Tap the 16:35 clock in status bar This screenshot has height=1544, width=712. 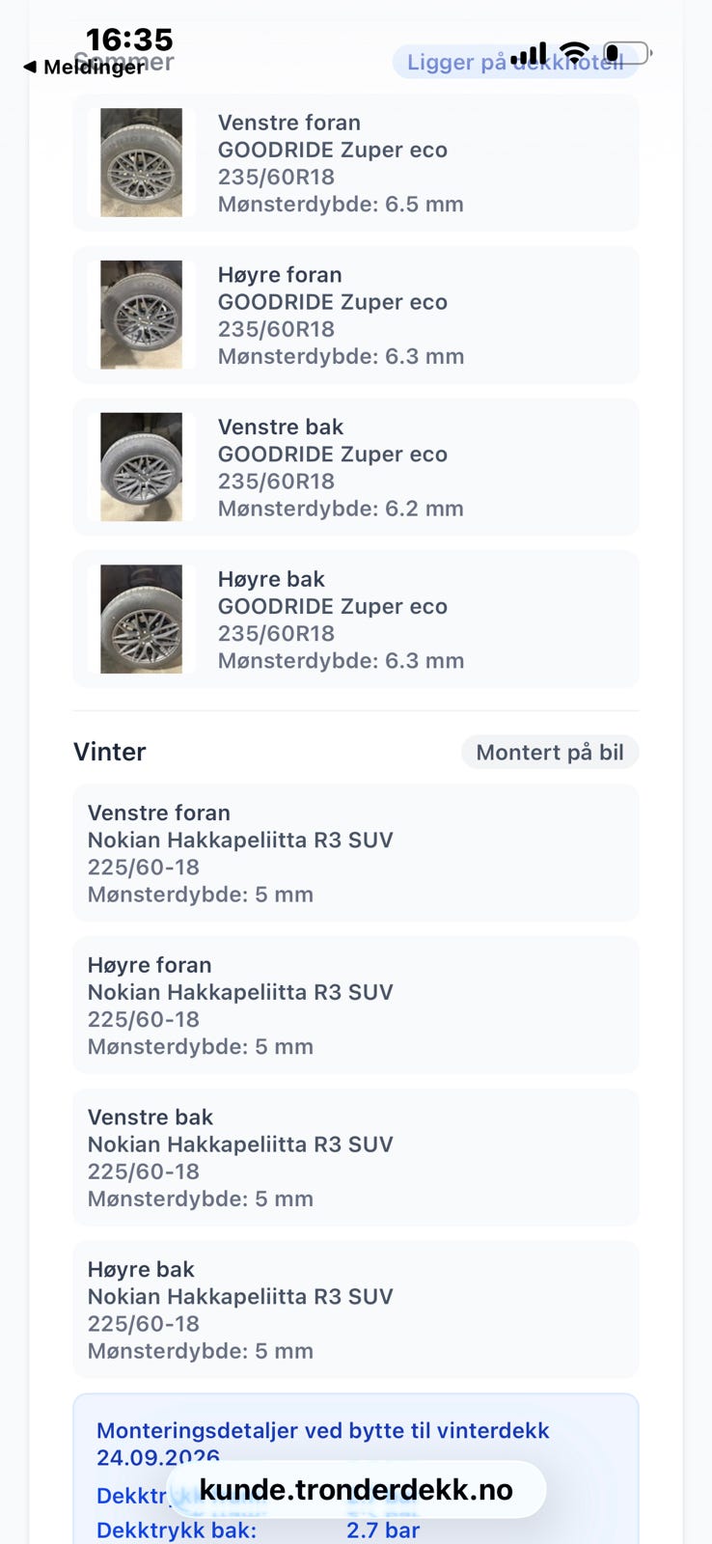click(x=129, y=40)
